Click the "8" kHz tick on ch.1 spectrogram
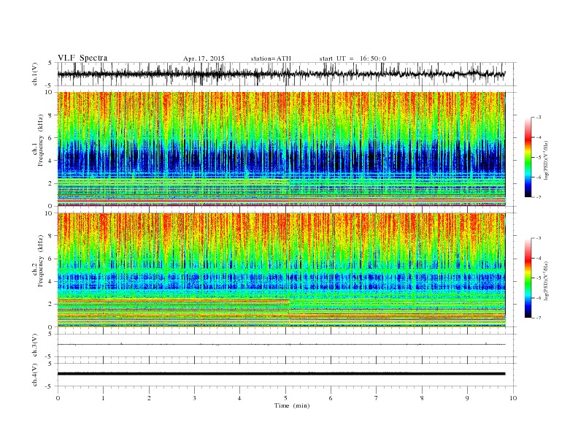Image resolution: width=578 pixels, height=447 pixels. click(50, 115)
